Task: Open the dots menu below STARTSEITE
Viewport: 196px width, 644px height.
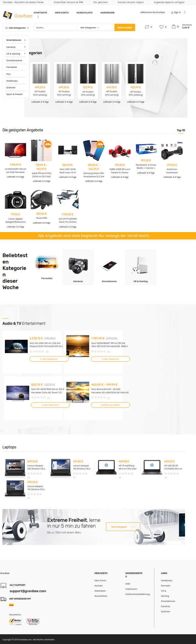Action: tap(38, 17)
